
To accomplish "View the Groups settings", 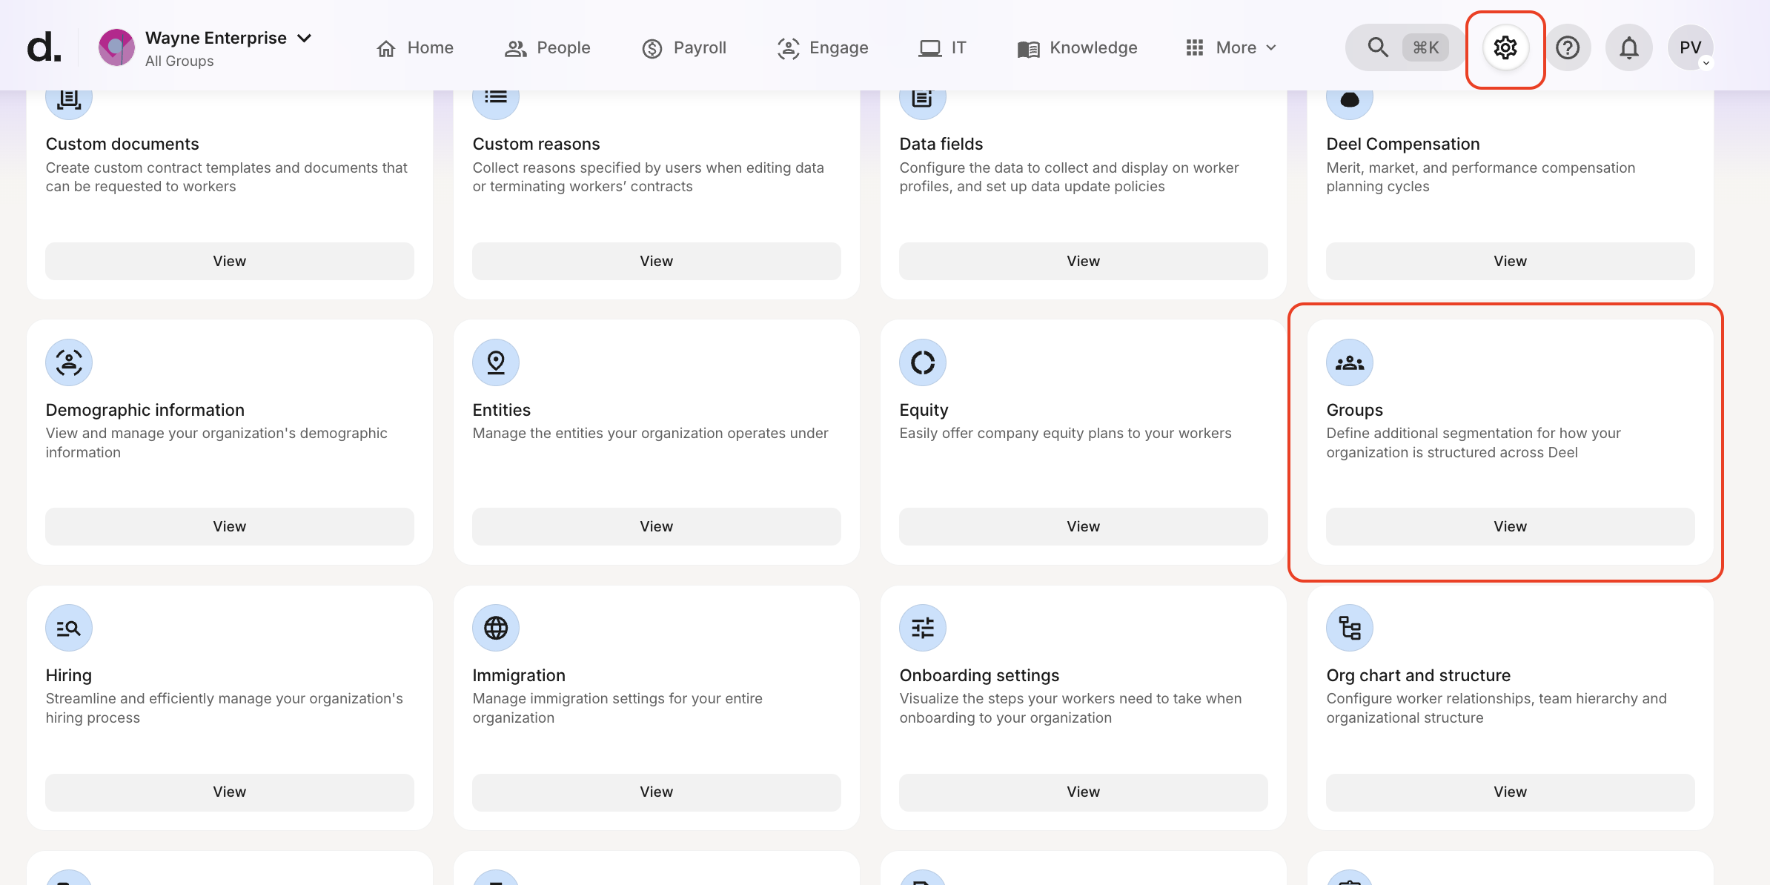I will click(x=1511, y=526).
